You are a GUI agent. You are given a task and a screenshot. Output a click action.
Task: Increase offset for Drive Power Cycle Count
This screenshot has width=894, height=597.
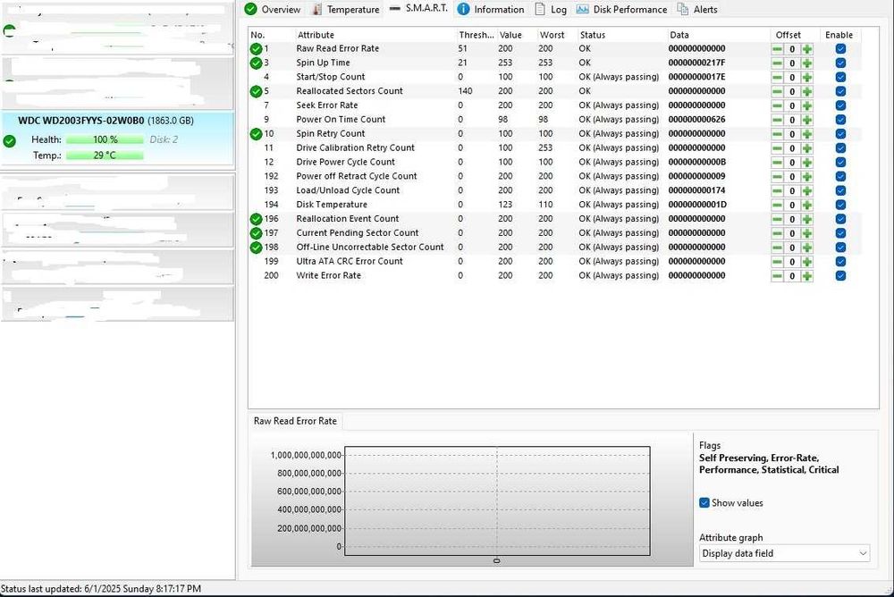pyautogui.click(x=806, y=163)
